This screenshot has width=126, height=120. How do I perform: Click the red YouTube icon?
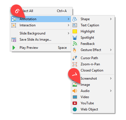coord(75,103)
